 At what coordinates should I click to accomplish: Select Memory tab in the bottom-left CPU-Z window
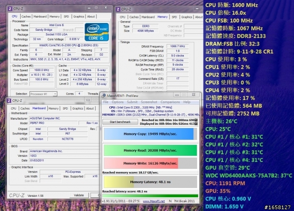pyautogui.click(x=53, y=108)
